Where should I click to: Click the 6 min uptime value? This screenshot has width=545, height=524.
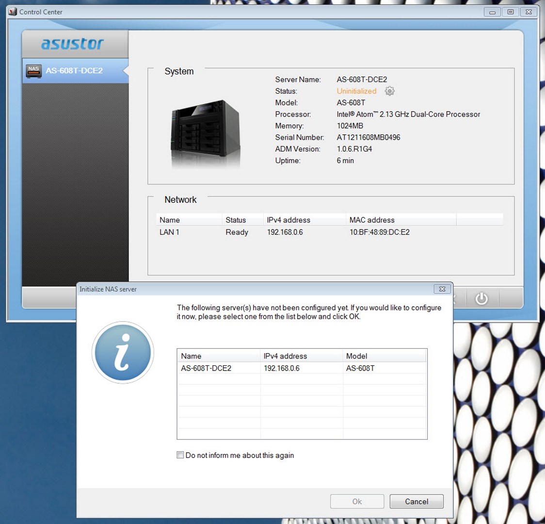pyautogui.click(x=345, y=160)
